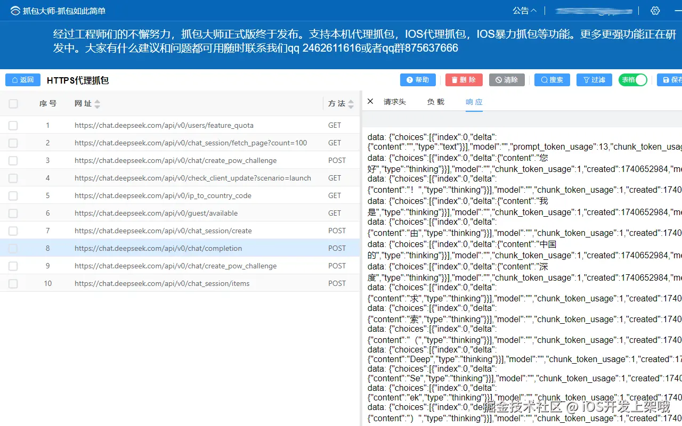Select the chat_session/create URL row
Viewport: 682px width, 426px height.
[x=163, y=231]
